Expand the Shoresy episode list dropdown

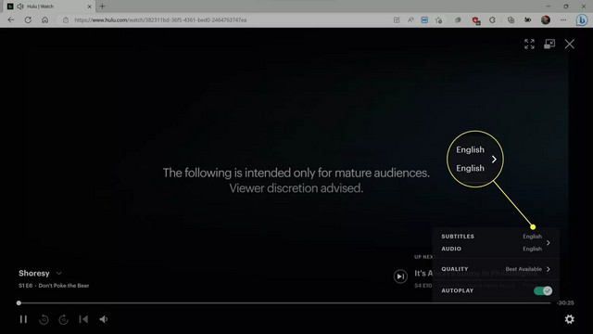pos(59,273)
